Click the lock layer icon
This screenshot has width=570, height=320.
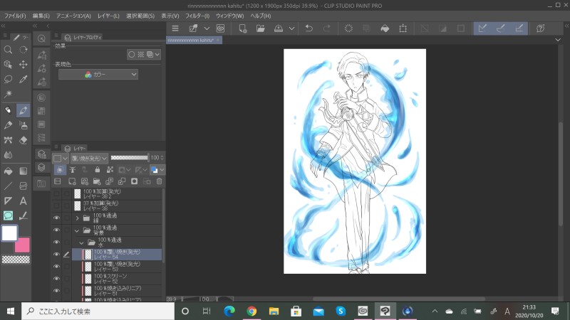[97, 170]
